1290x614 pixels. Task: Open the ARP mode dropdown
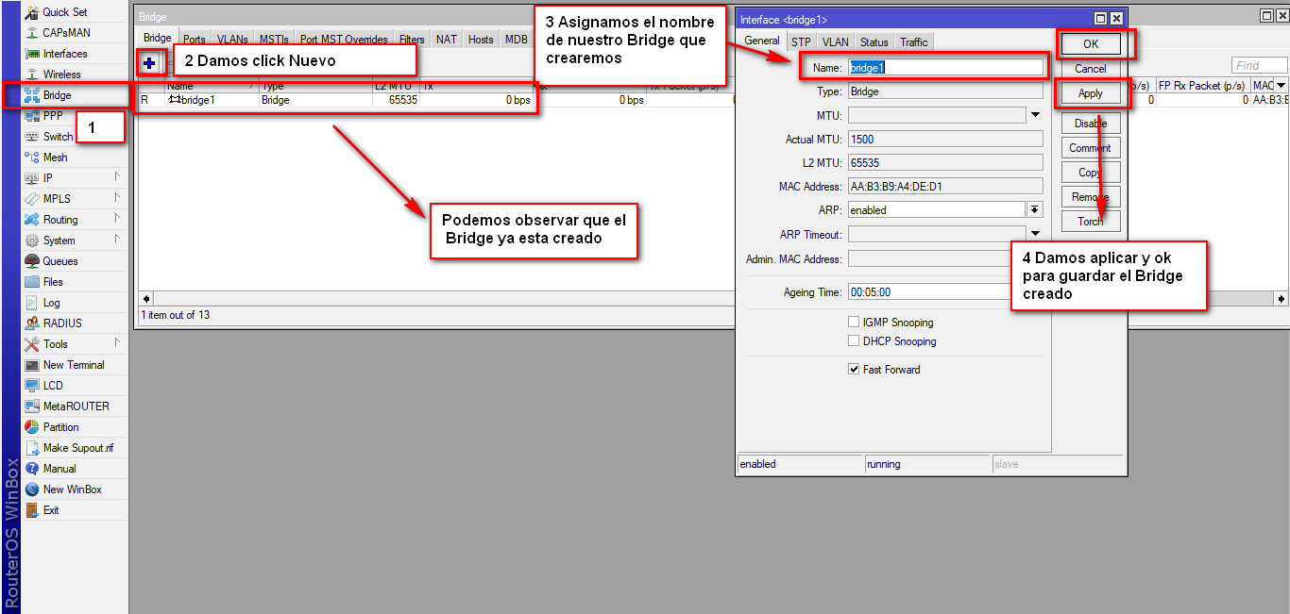[1035, 210]
